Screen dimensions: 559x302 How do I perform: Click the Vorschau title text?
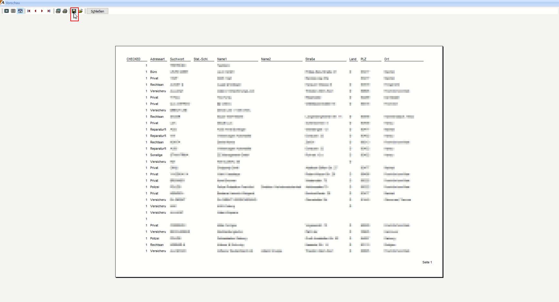13,3
